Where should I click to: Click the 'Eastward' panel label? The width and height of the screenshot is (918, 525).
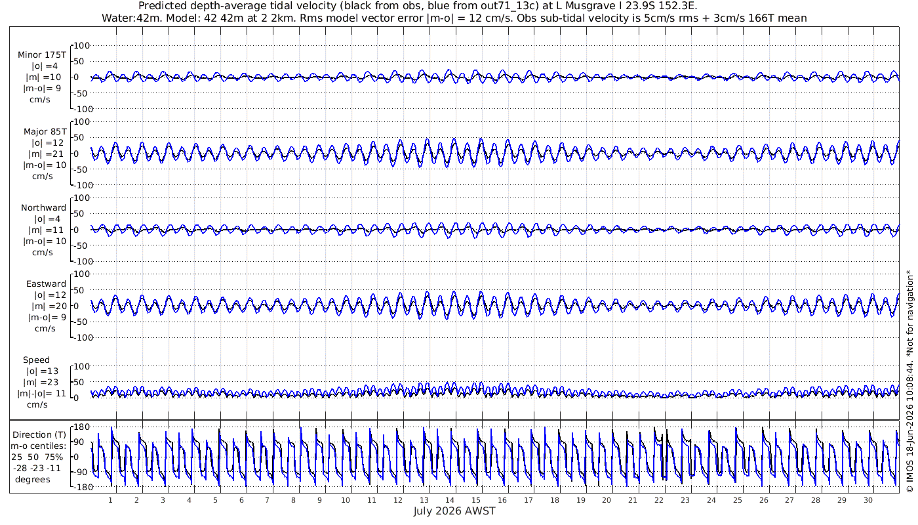click(47, 283)
